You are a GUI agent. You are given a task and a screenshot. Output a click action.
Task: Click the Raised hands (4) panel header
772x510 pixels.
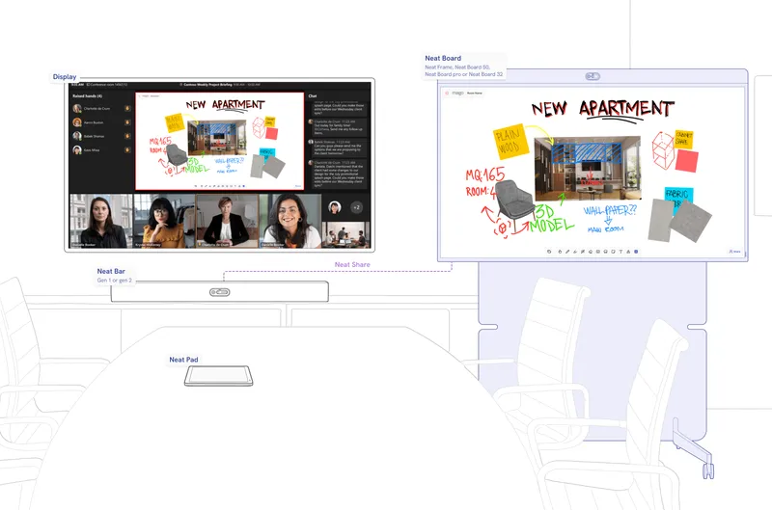tap(88, 96)
